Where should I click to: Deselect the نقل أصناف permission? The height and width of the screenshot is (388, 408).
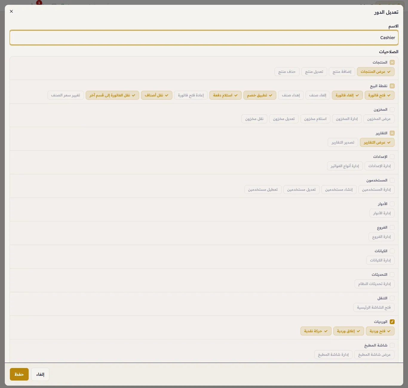click(x=157, y=95)
